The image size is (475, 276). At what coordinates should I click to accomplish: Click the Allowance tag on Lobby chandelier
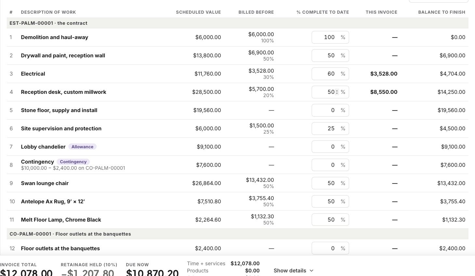coord(82,147)
